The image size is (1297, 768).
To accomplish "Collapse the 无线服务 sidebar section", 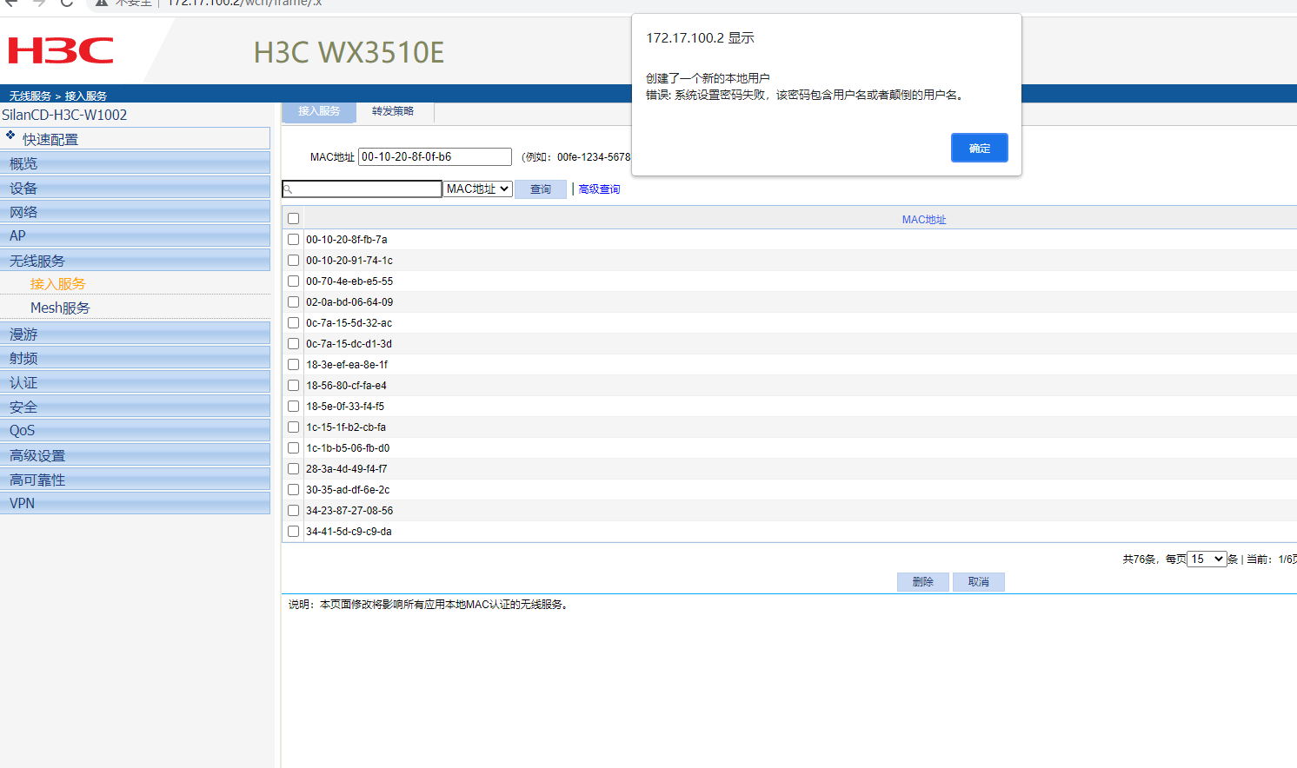I will coord(135,261).
